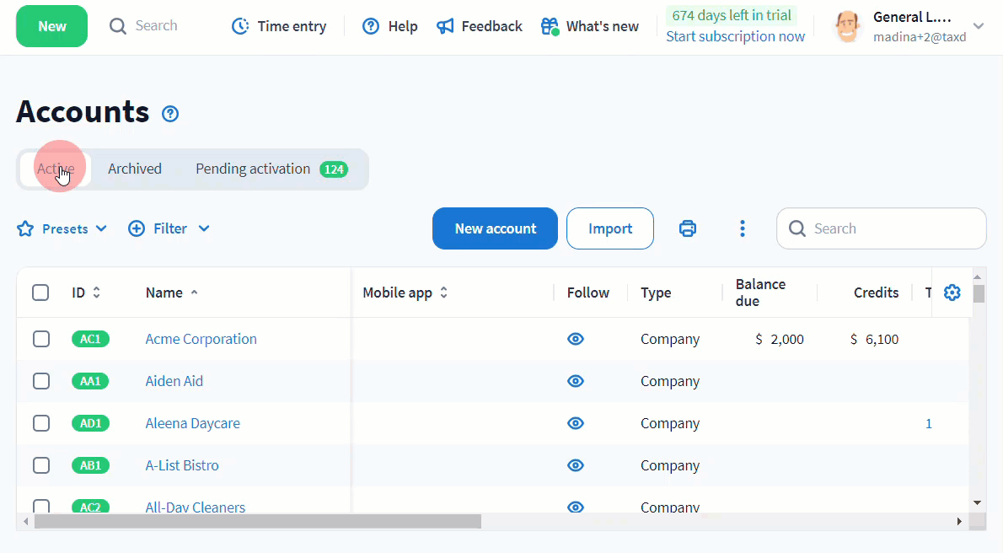Tick the select-all header checkbox
The height and width of the screenshot is (553, 1003).
pyautogui.click(x=40, y=293)
